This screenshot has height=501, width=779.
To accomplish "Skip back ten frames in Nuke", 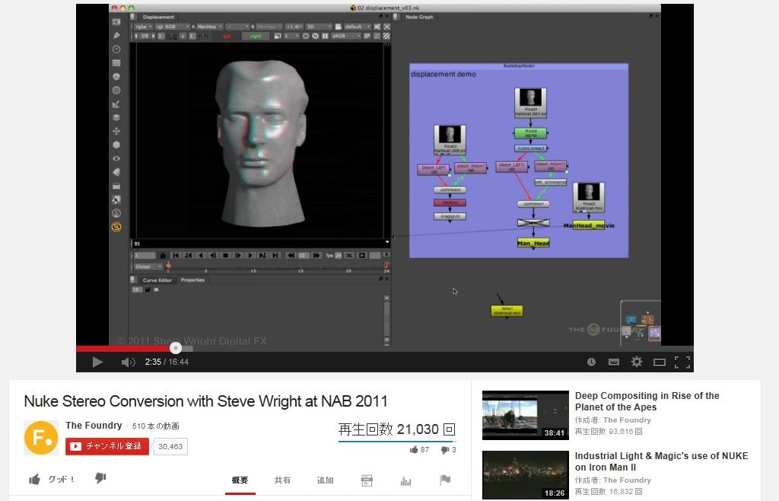I will (291, 256).
